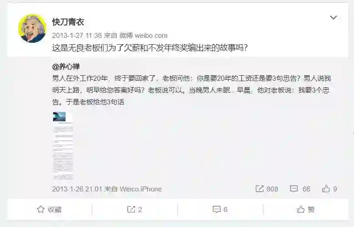Click the 快刀青衣 avatar picture
Viewport: 354px width, 227px height.
[x=32, y=28]
